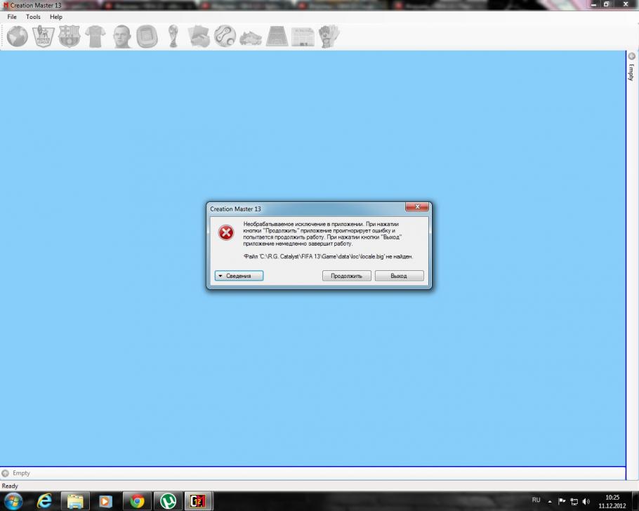The width and height of the screenshot is (639, 511).
Task: Restore down the Creation Master 13 window
Action: pyautogui.click(x=606, y=4)
